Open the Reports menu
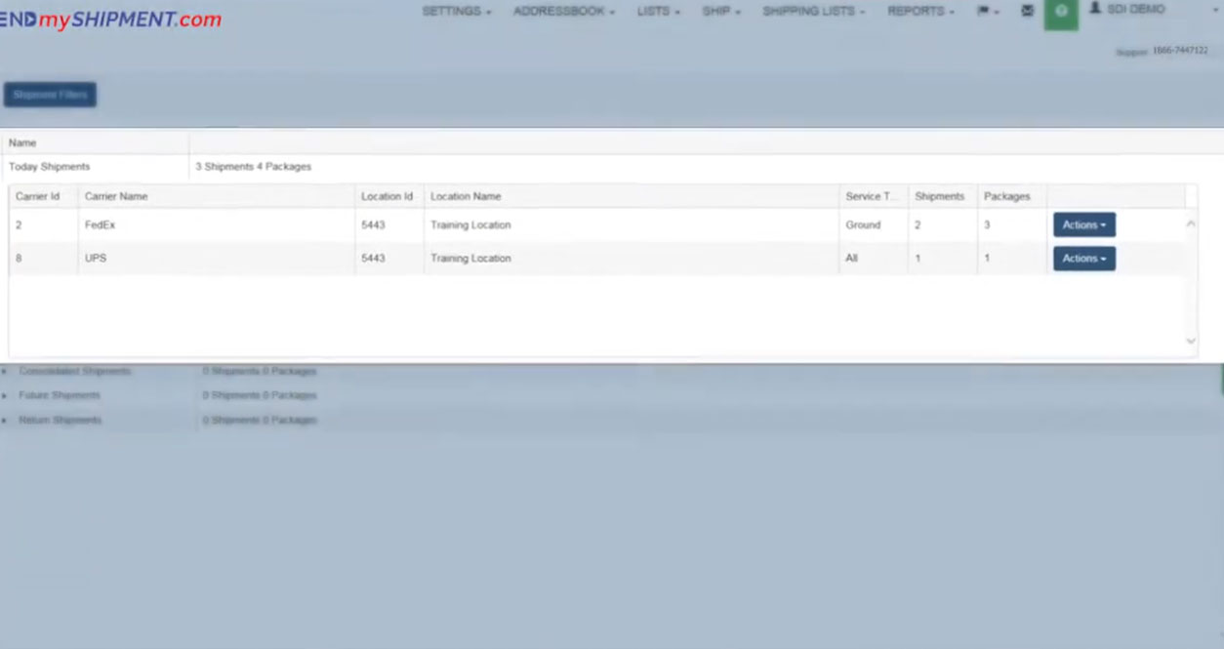The height and width of the screenshot is (649, 1224). click(x=920, y=12)
